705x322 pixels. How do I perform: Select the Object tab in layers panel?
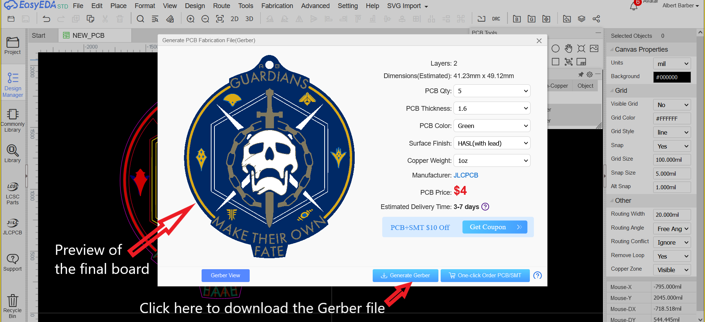(x=585, y=86)
